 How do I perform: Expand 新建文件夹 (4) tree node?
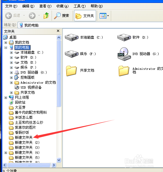click(x=6, y=153)
